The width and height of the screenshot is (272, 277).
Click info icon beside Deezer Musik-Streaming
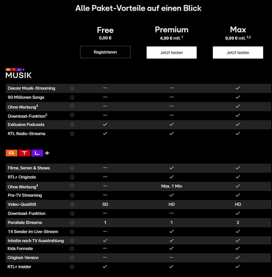tap(72, 88)
